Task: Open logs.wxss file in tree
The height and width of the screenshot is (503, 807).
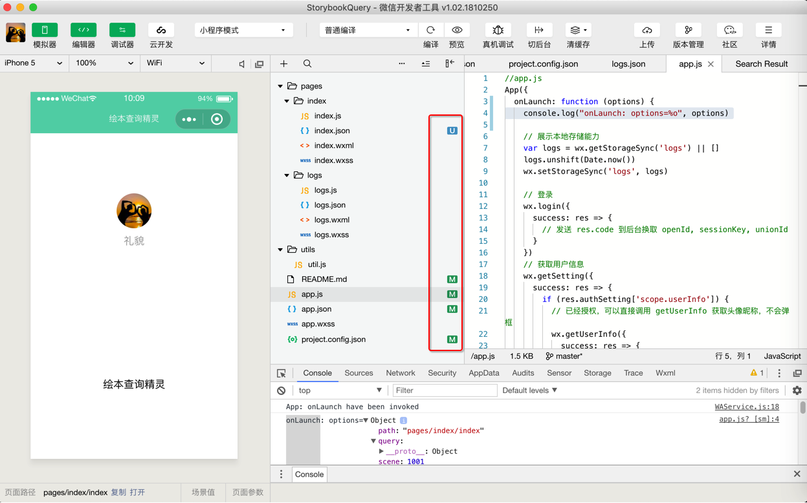Action: pyautogui.click(x=331, y=235)
